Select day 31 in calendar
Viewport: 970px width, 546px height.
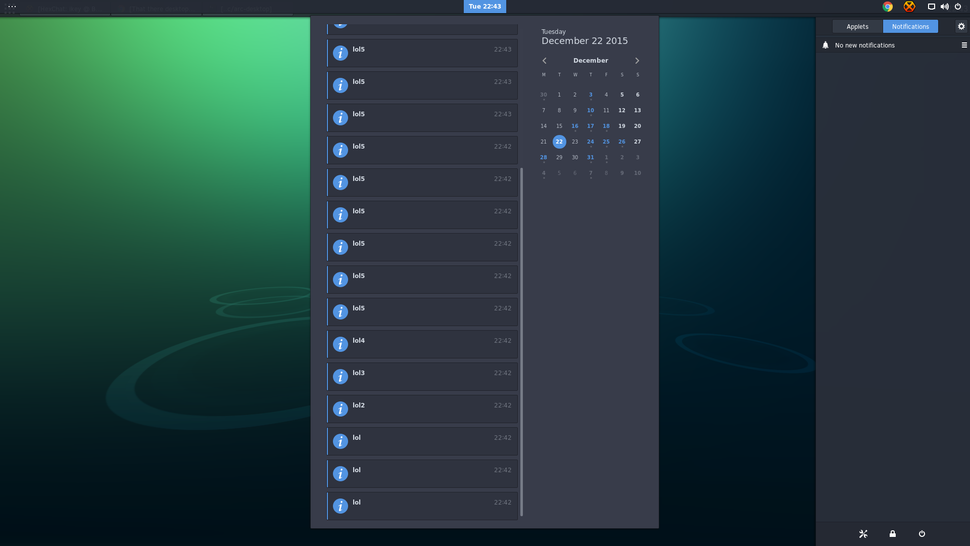[x=591, y=157]
